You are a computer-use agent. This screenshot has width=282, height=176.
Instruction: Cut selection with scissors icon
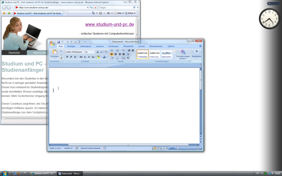point(61,51)
